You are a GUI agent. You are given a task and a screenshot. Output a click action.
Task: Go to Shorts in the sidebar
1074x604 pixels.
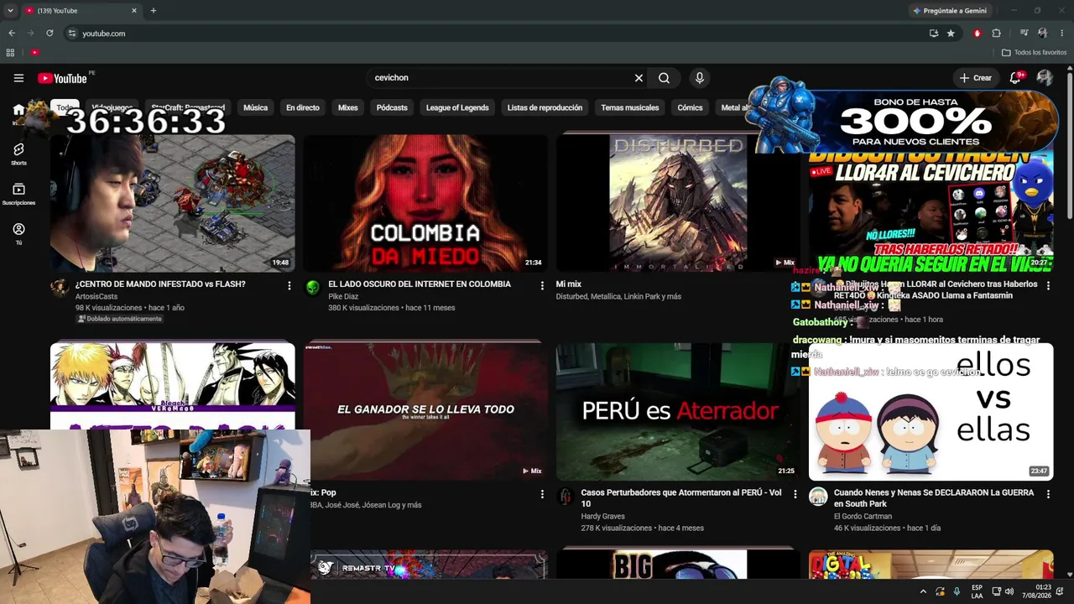click(18, 154)
